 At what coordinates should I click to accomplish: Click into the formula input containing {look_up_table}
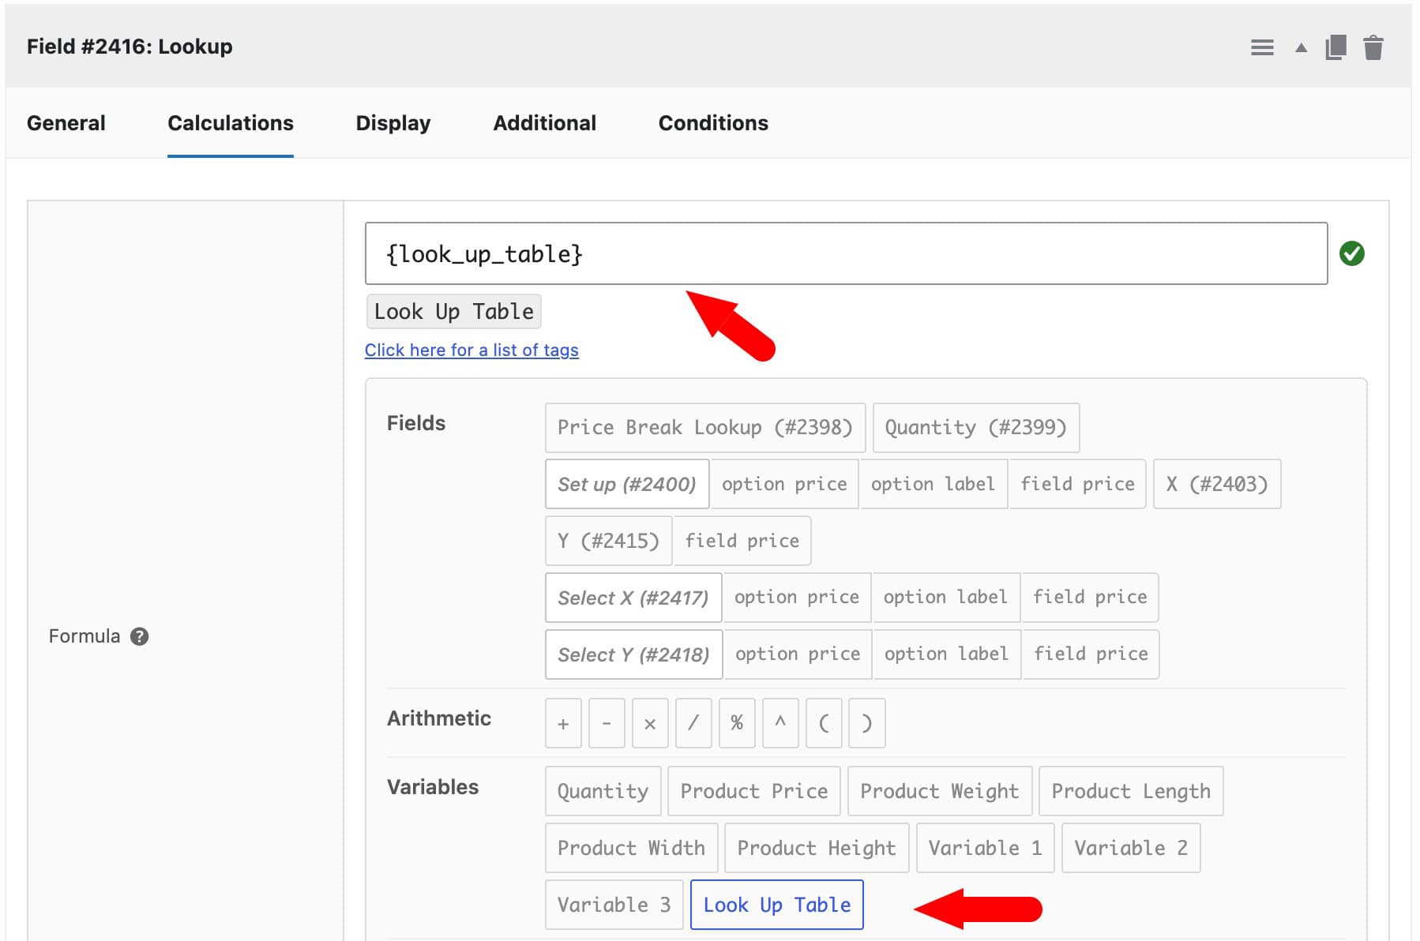tap(846, 253)
